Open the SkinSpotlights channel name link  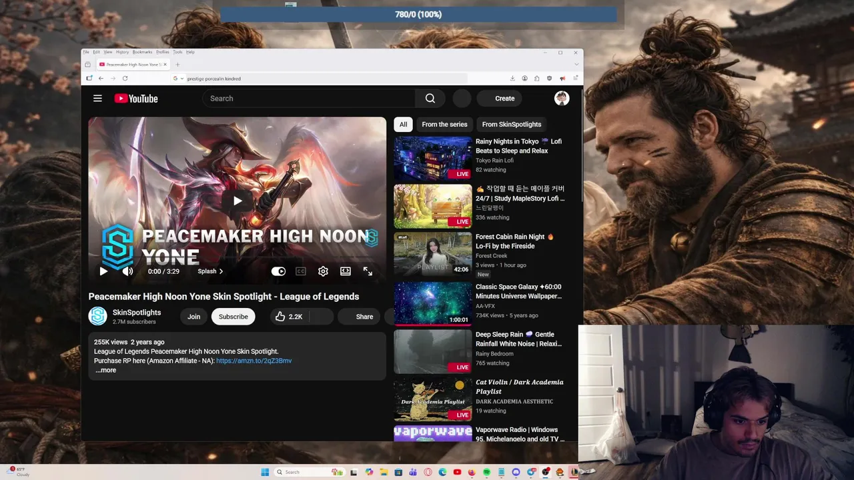[x=137, y=312]
